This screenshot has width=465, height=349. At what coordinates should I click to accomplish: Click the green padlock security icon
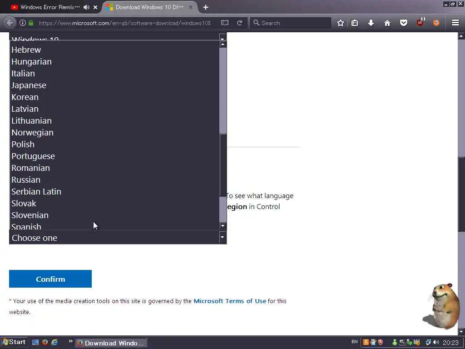coord(31,23)
